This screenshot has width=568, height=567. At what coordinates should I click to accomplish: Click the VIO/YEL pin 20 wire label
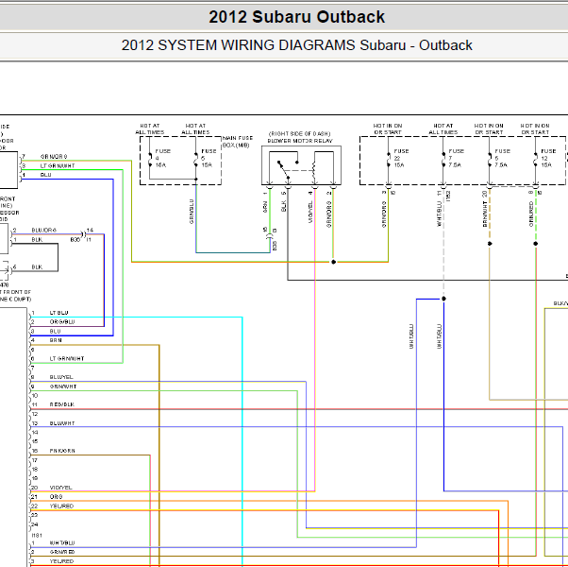pos(60,488)
